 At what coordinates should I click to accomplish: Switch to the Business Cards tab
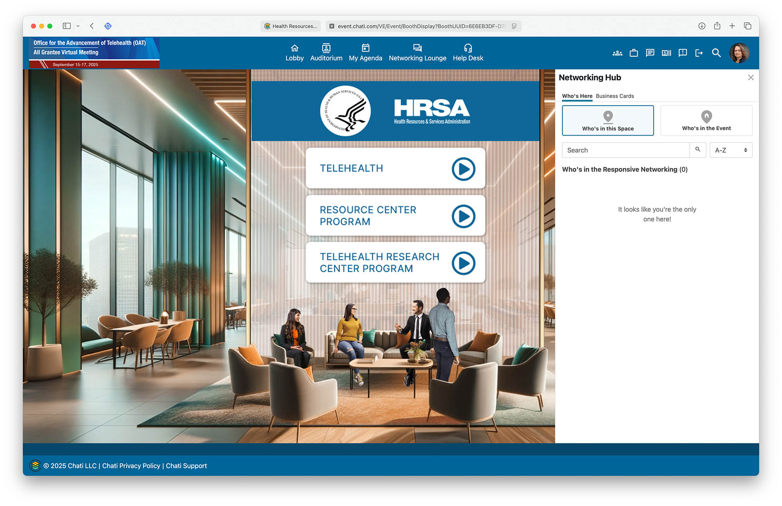point(615,96)
